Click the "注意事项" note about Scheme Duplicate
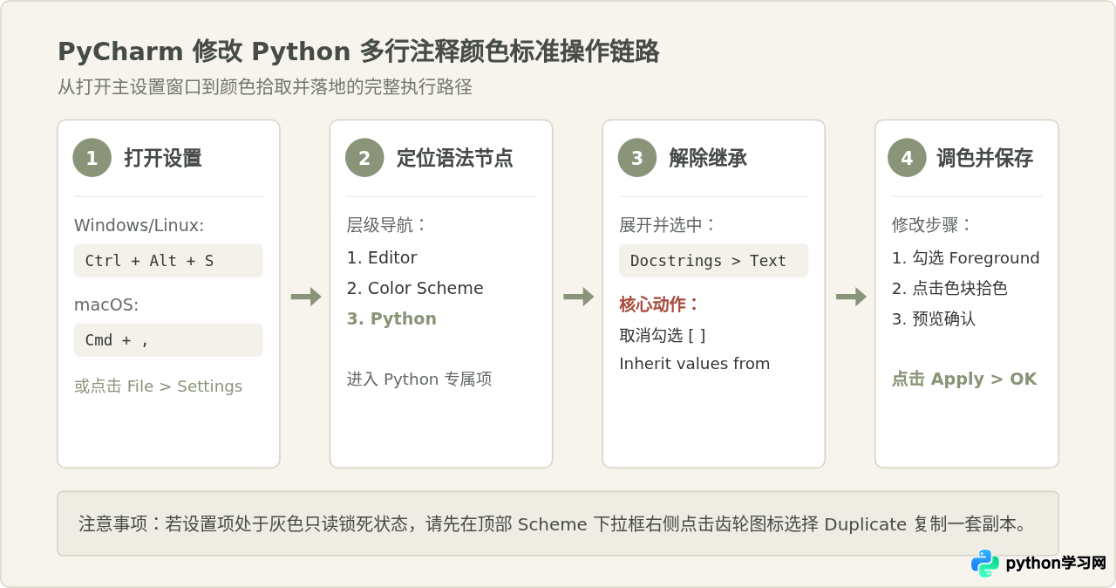 click(x=558, y=523)
